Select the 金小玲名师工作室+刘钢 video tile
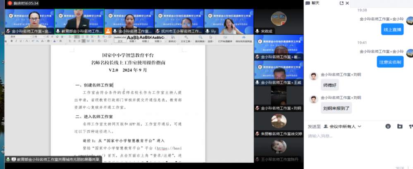Image resolution: width=413 pixels, height=169 pixels. point(279,98)
